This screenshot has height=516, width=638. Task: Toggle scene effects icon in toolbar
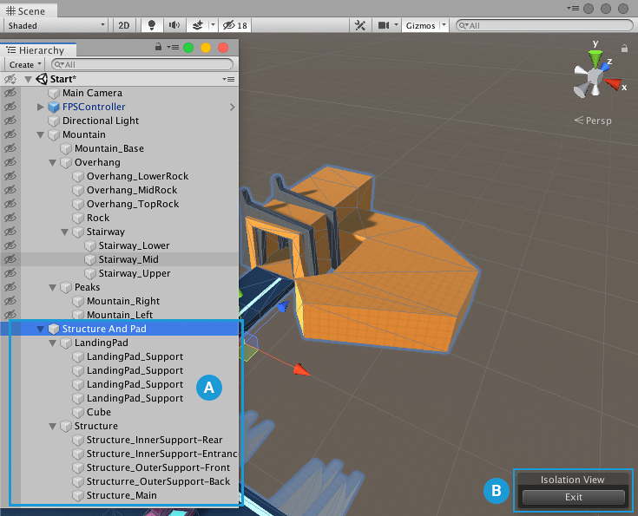[x=198, y=25]
